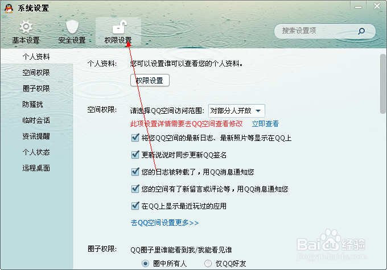Select 远程桌面 in the sidebar
The image size is (387, 270).
[x=36, y=168]
